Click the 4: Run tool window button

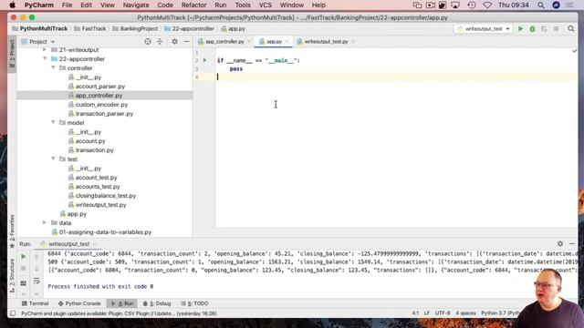122,303
